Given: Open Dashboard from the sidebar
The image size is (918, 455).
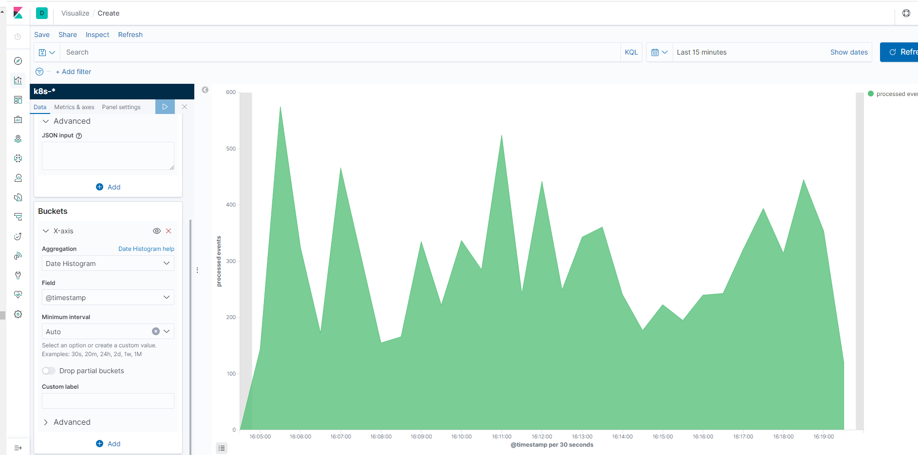Looking at the screenshot, I should coord(18,100).
